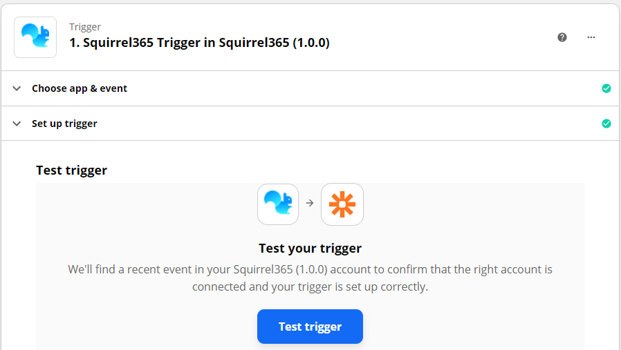The height and width of the screenshot is (350, 621).
Task: Expand the Choose app & event chevron
Action: pos(17,88)
